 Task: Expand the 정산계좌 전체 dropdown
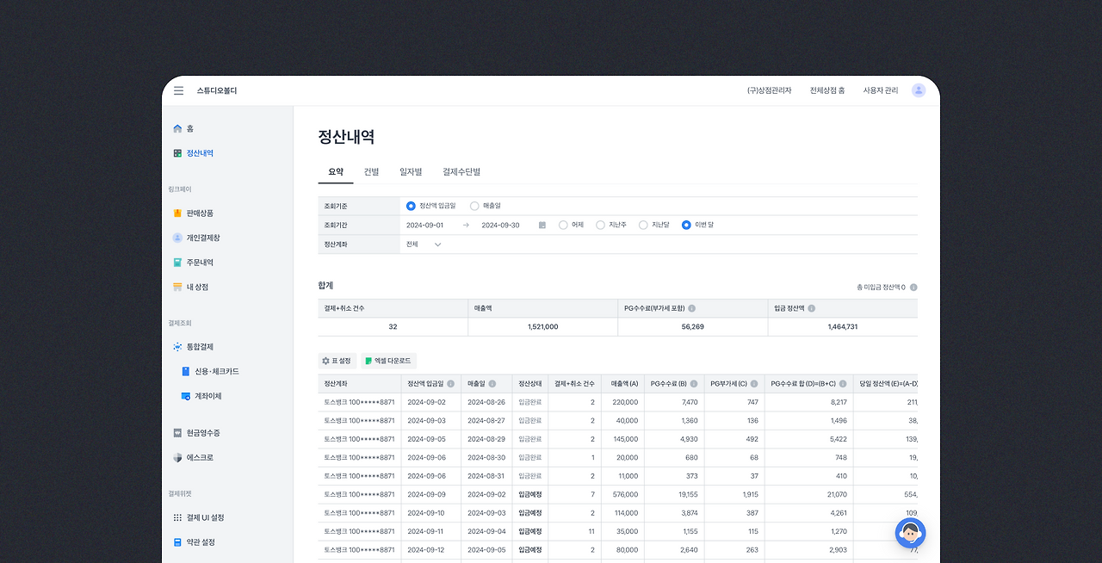(424, 244)
